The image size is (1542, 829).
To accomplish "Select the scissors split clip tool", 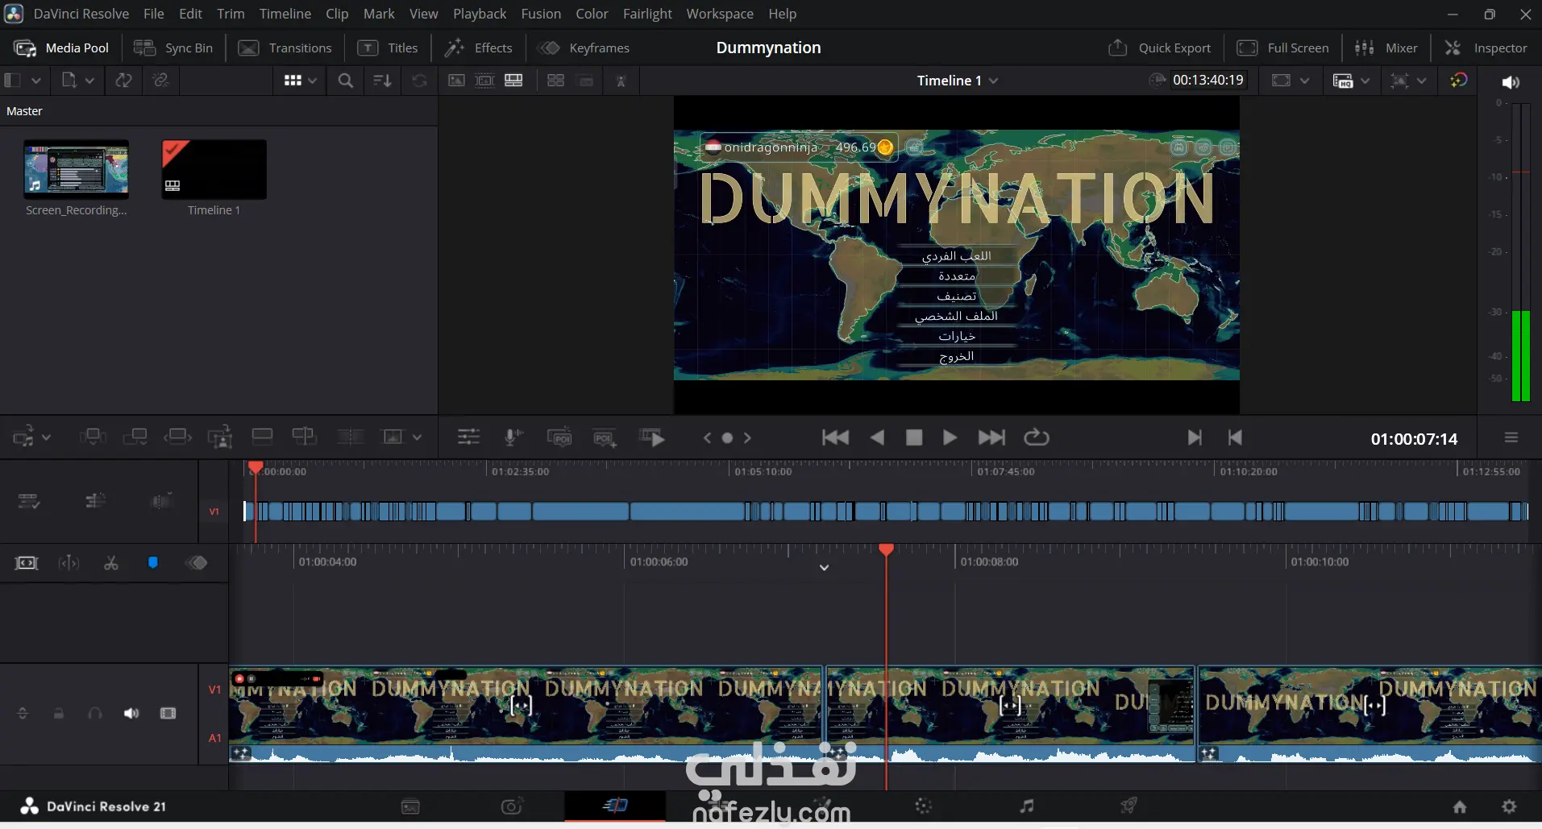I will pos(111,563).
